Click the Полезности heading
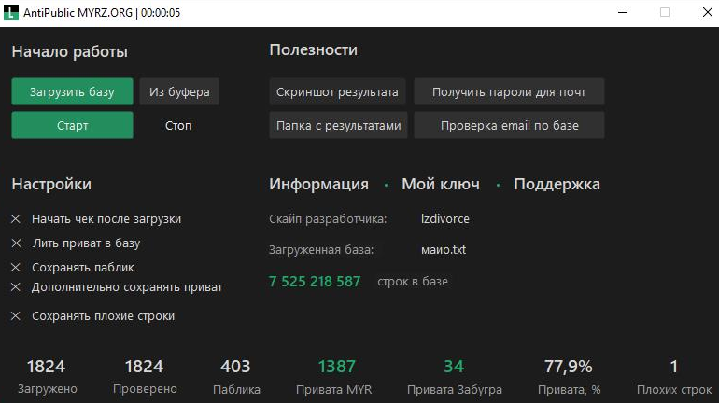This screenshot has height=403, width=719. [x=313, y=50]
